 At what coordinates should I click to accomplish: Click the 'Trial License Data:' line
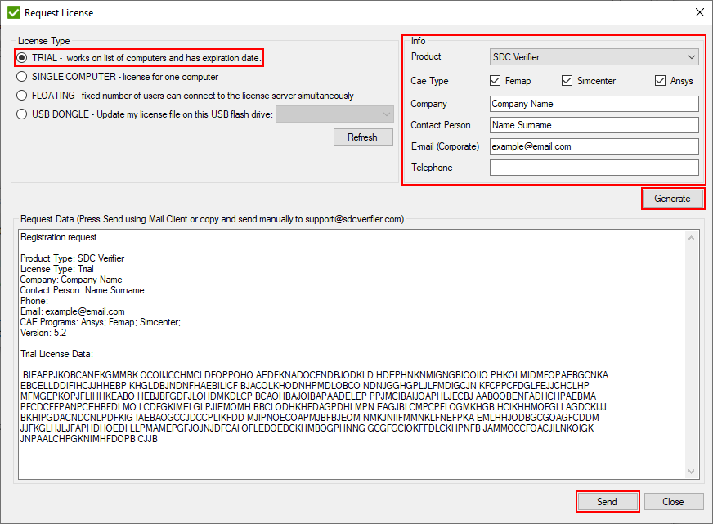(57, 354)
